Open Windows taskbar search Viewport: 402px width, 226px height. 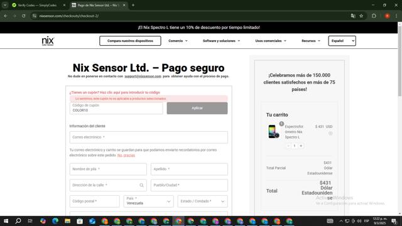[18, 221]
